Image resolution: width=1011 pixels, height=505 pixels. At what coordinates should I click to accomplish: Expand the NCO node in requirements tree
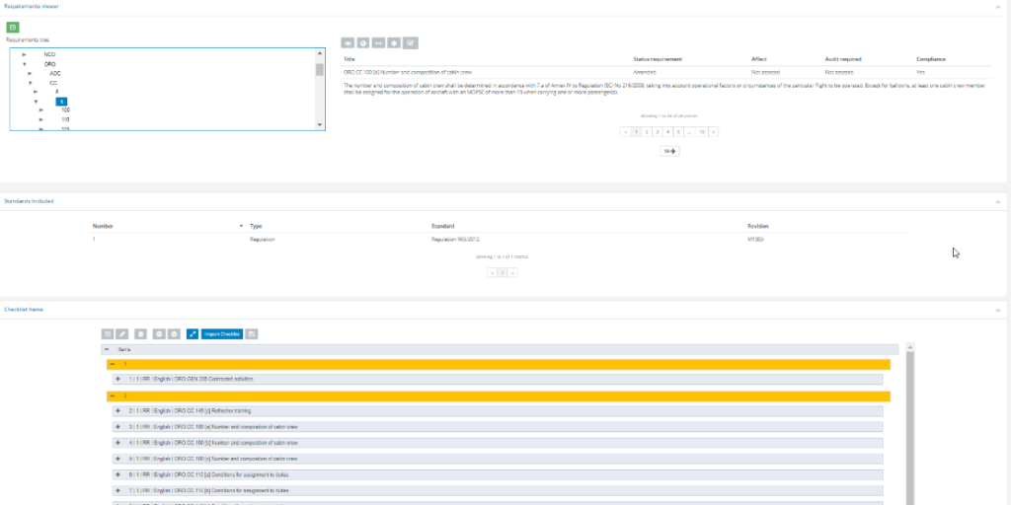(x=25, y=54)
